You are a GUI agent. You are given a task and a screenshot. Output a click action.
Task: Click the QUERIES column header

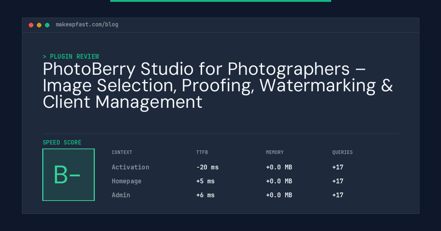point(343,152)
